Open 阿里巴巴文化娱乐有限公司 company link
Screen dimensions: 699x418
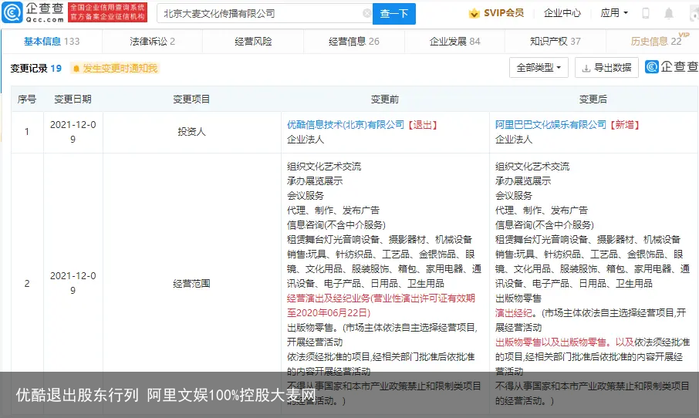click(551, 125)
